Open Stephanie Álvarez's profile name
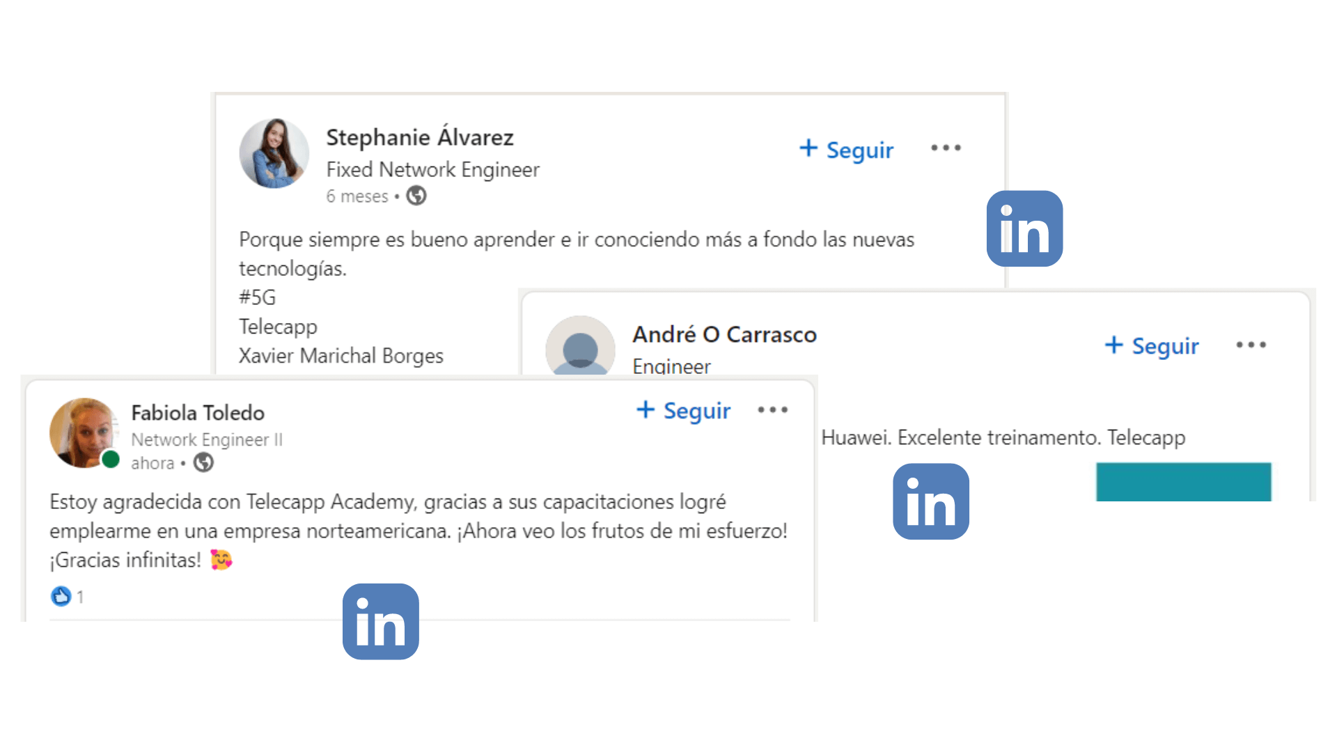 (x=419, y=137)
